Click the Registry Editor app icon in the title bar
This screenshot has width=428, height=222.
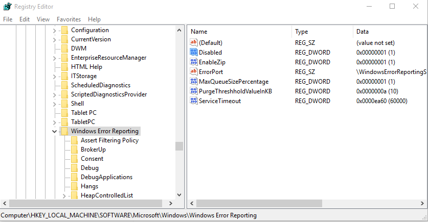(7, 6)
